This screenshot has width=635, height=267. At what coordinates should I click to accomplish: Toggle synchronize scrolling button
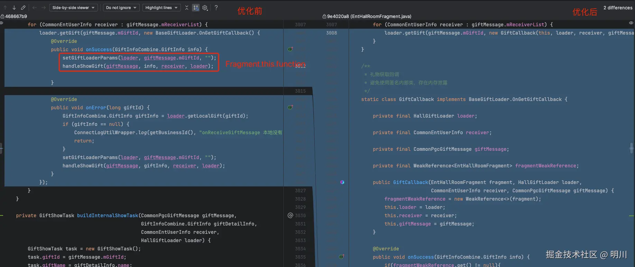point(196,8)
